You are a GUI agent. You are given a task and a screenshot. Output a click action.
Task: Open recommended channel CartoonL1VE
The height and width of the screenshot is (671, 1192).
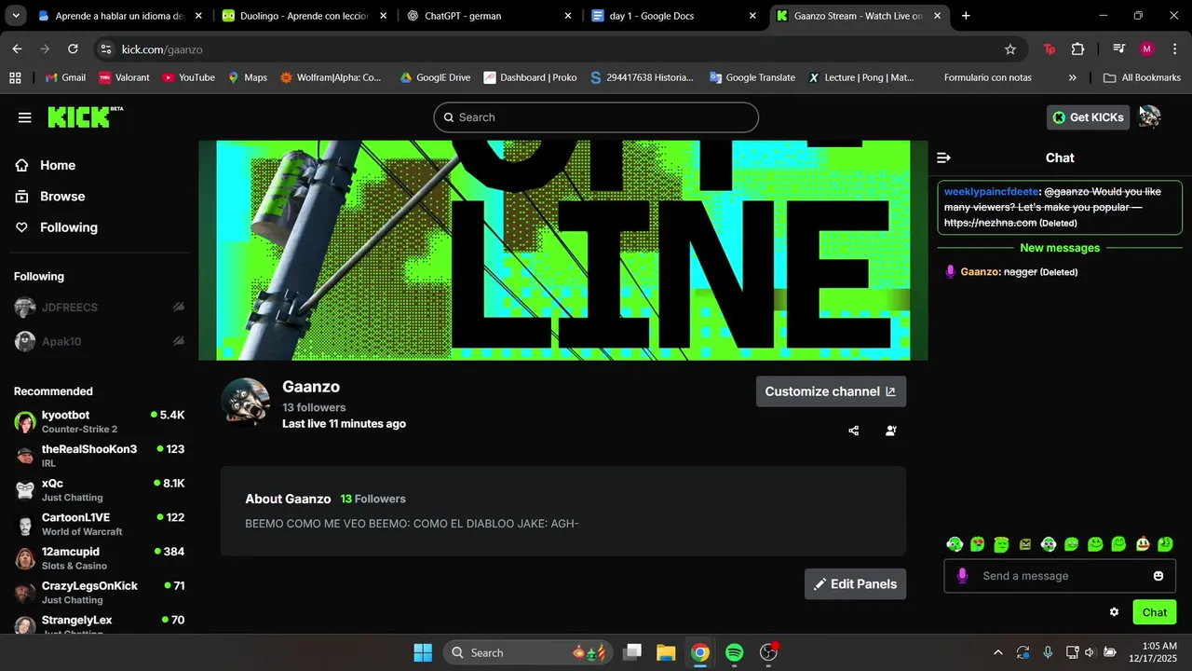point(99,525)
